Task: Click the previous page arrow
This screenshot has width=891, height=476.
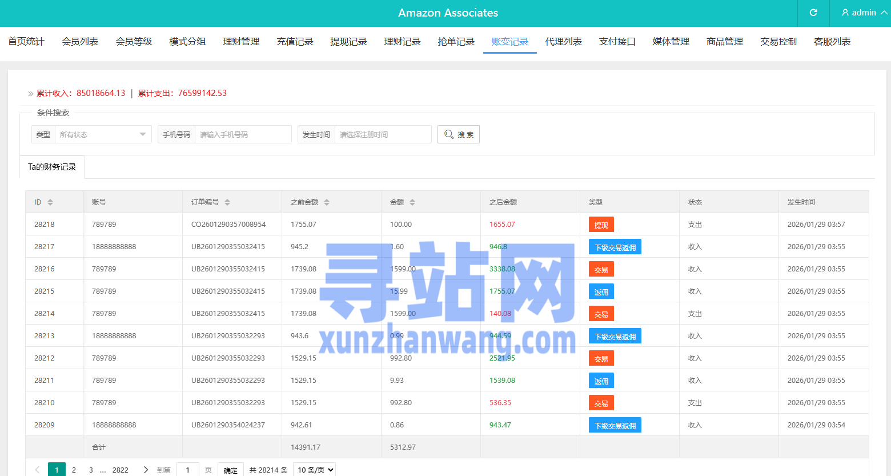Action: (x=37, y=470)
